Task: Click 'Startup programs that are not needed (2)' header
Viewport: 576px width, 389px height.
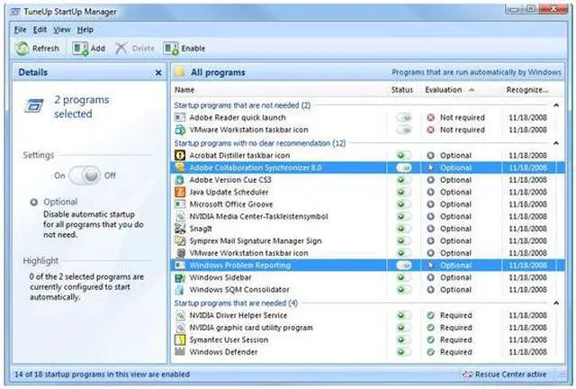Action: [242, 105]
